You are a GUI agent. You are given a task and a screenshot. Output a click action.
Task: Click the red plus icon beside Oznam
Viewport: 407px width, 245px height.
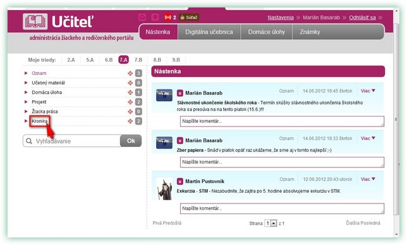coord(130,74)
